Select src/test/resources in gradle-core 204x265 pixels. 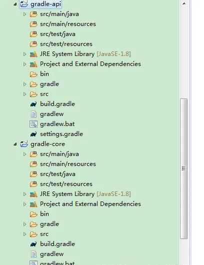coord(66,184)
